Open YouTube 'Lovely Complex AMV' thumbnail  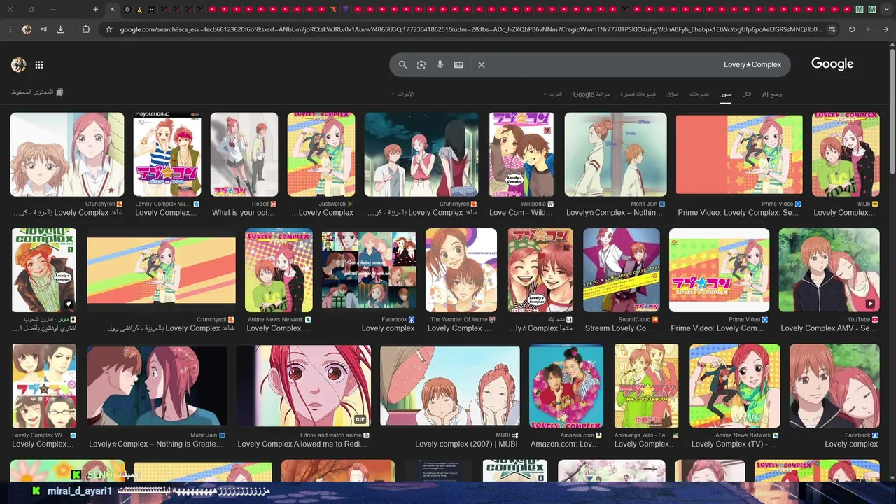[829, 270]
